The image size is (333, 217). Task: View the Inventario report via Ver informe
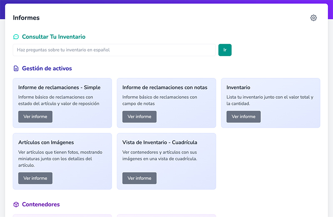[x=244, y=117]
